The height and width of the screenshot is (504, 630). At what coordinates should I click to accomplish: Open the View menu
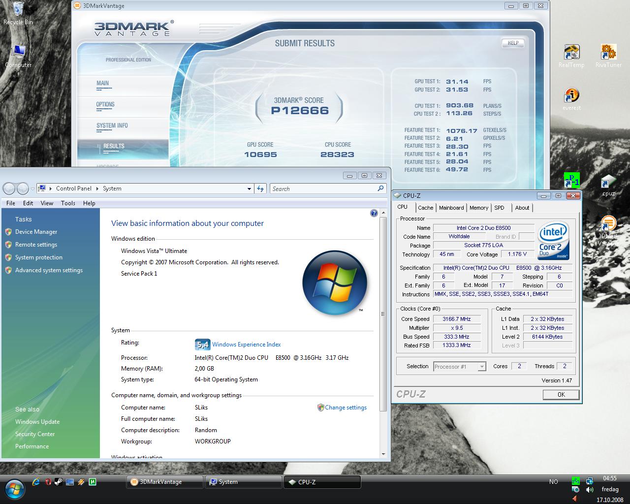point(47,203)
